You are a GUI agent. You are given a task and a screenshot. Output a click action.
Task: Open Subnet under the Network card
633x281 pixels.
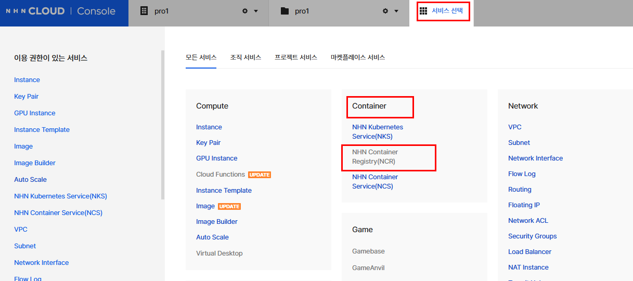(x=519, y=143)
